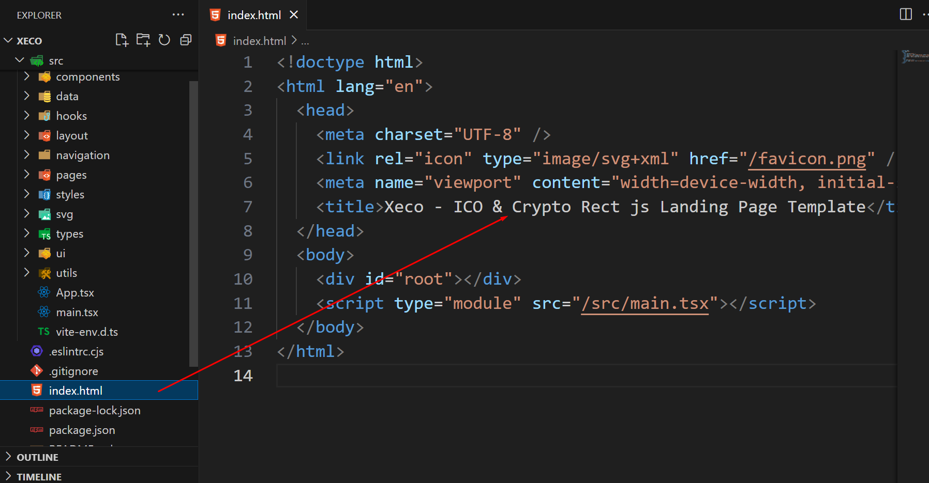The image size is (929, 483).
Task: Click the types folder icon
Action: [44, 234]
